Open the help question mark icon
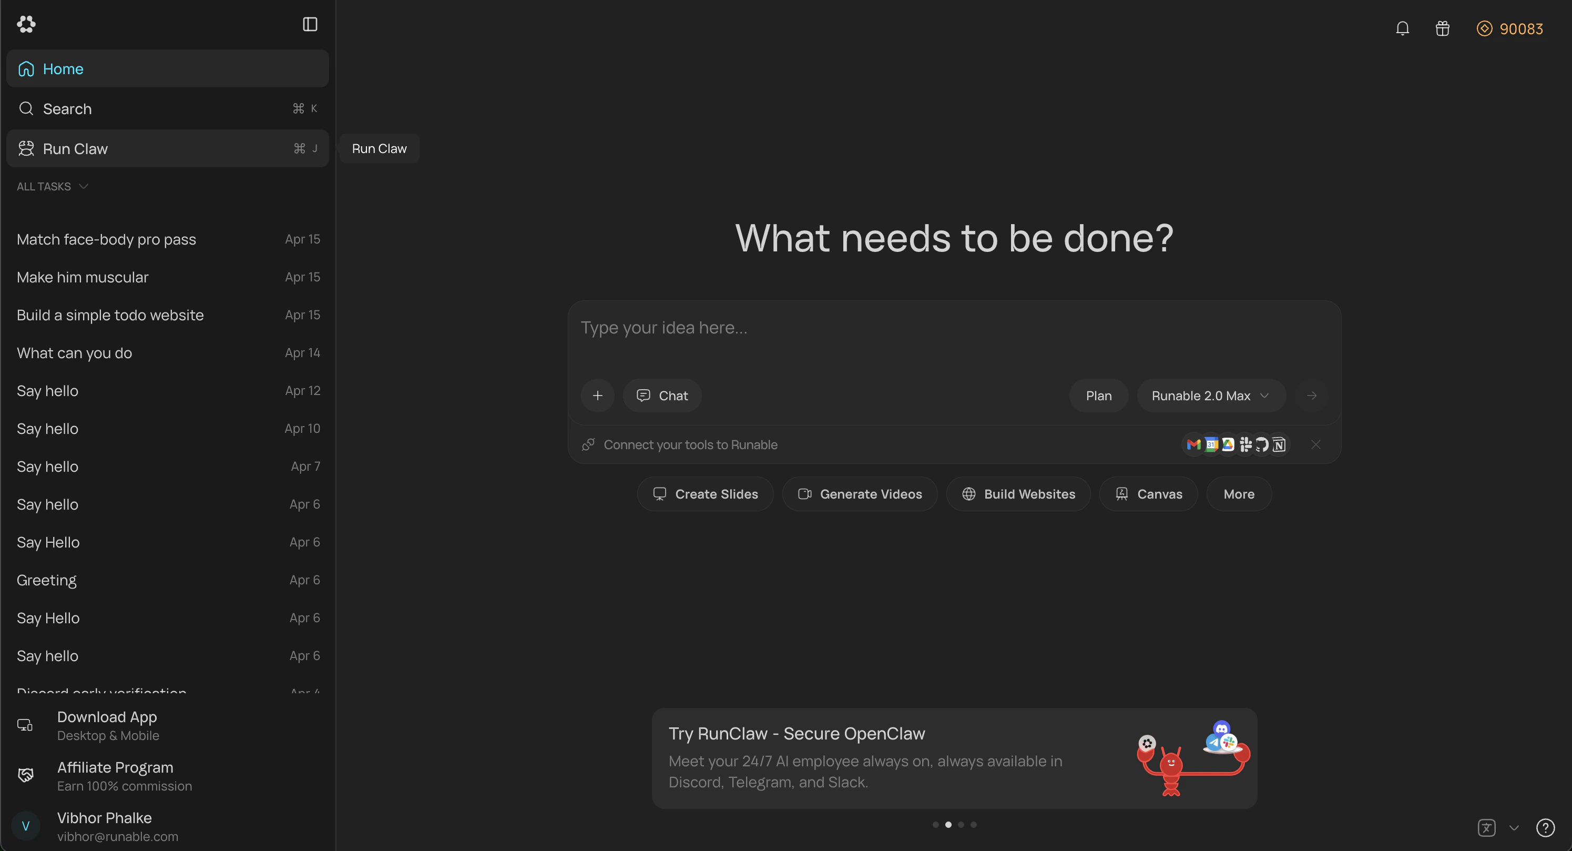The image size is (1572, 851). tap(1545, 828)
